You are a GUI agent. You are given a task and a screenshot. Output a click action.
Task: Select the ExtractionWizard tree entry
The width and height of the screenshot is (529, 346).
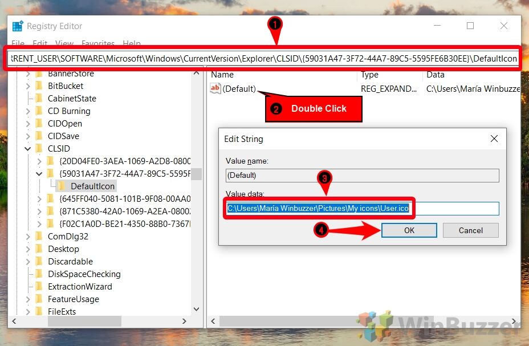80,286
